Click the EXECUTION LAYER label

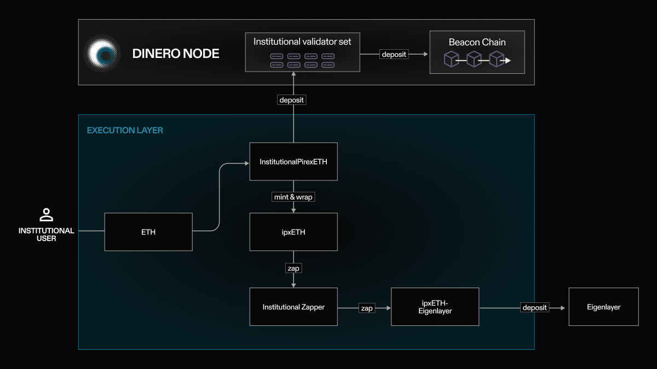[x=125, y=131]
